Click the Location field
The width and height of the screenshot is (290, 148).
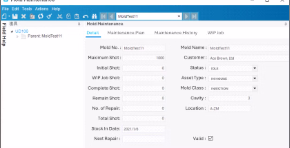(230, 109)
